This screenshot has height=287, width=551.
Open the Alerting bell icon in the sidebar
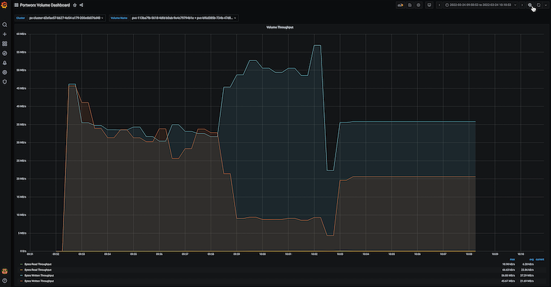[4, 63]
